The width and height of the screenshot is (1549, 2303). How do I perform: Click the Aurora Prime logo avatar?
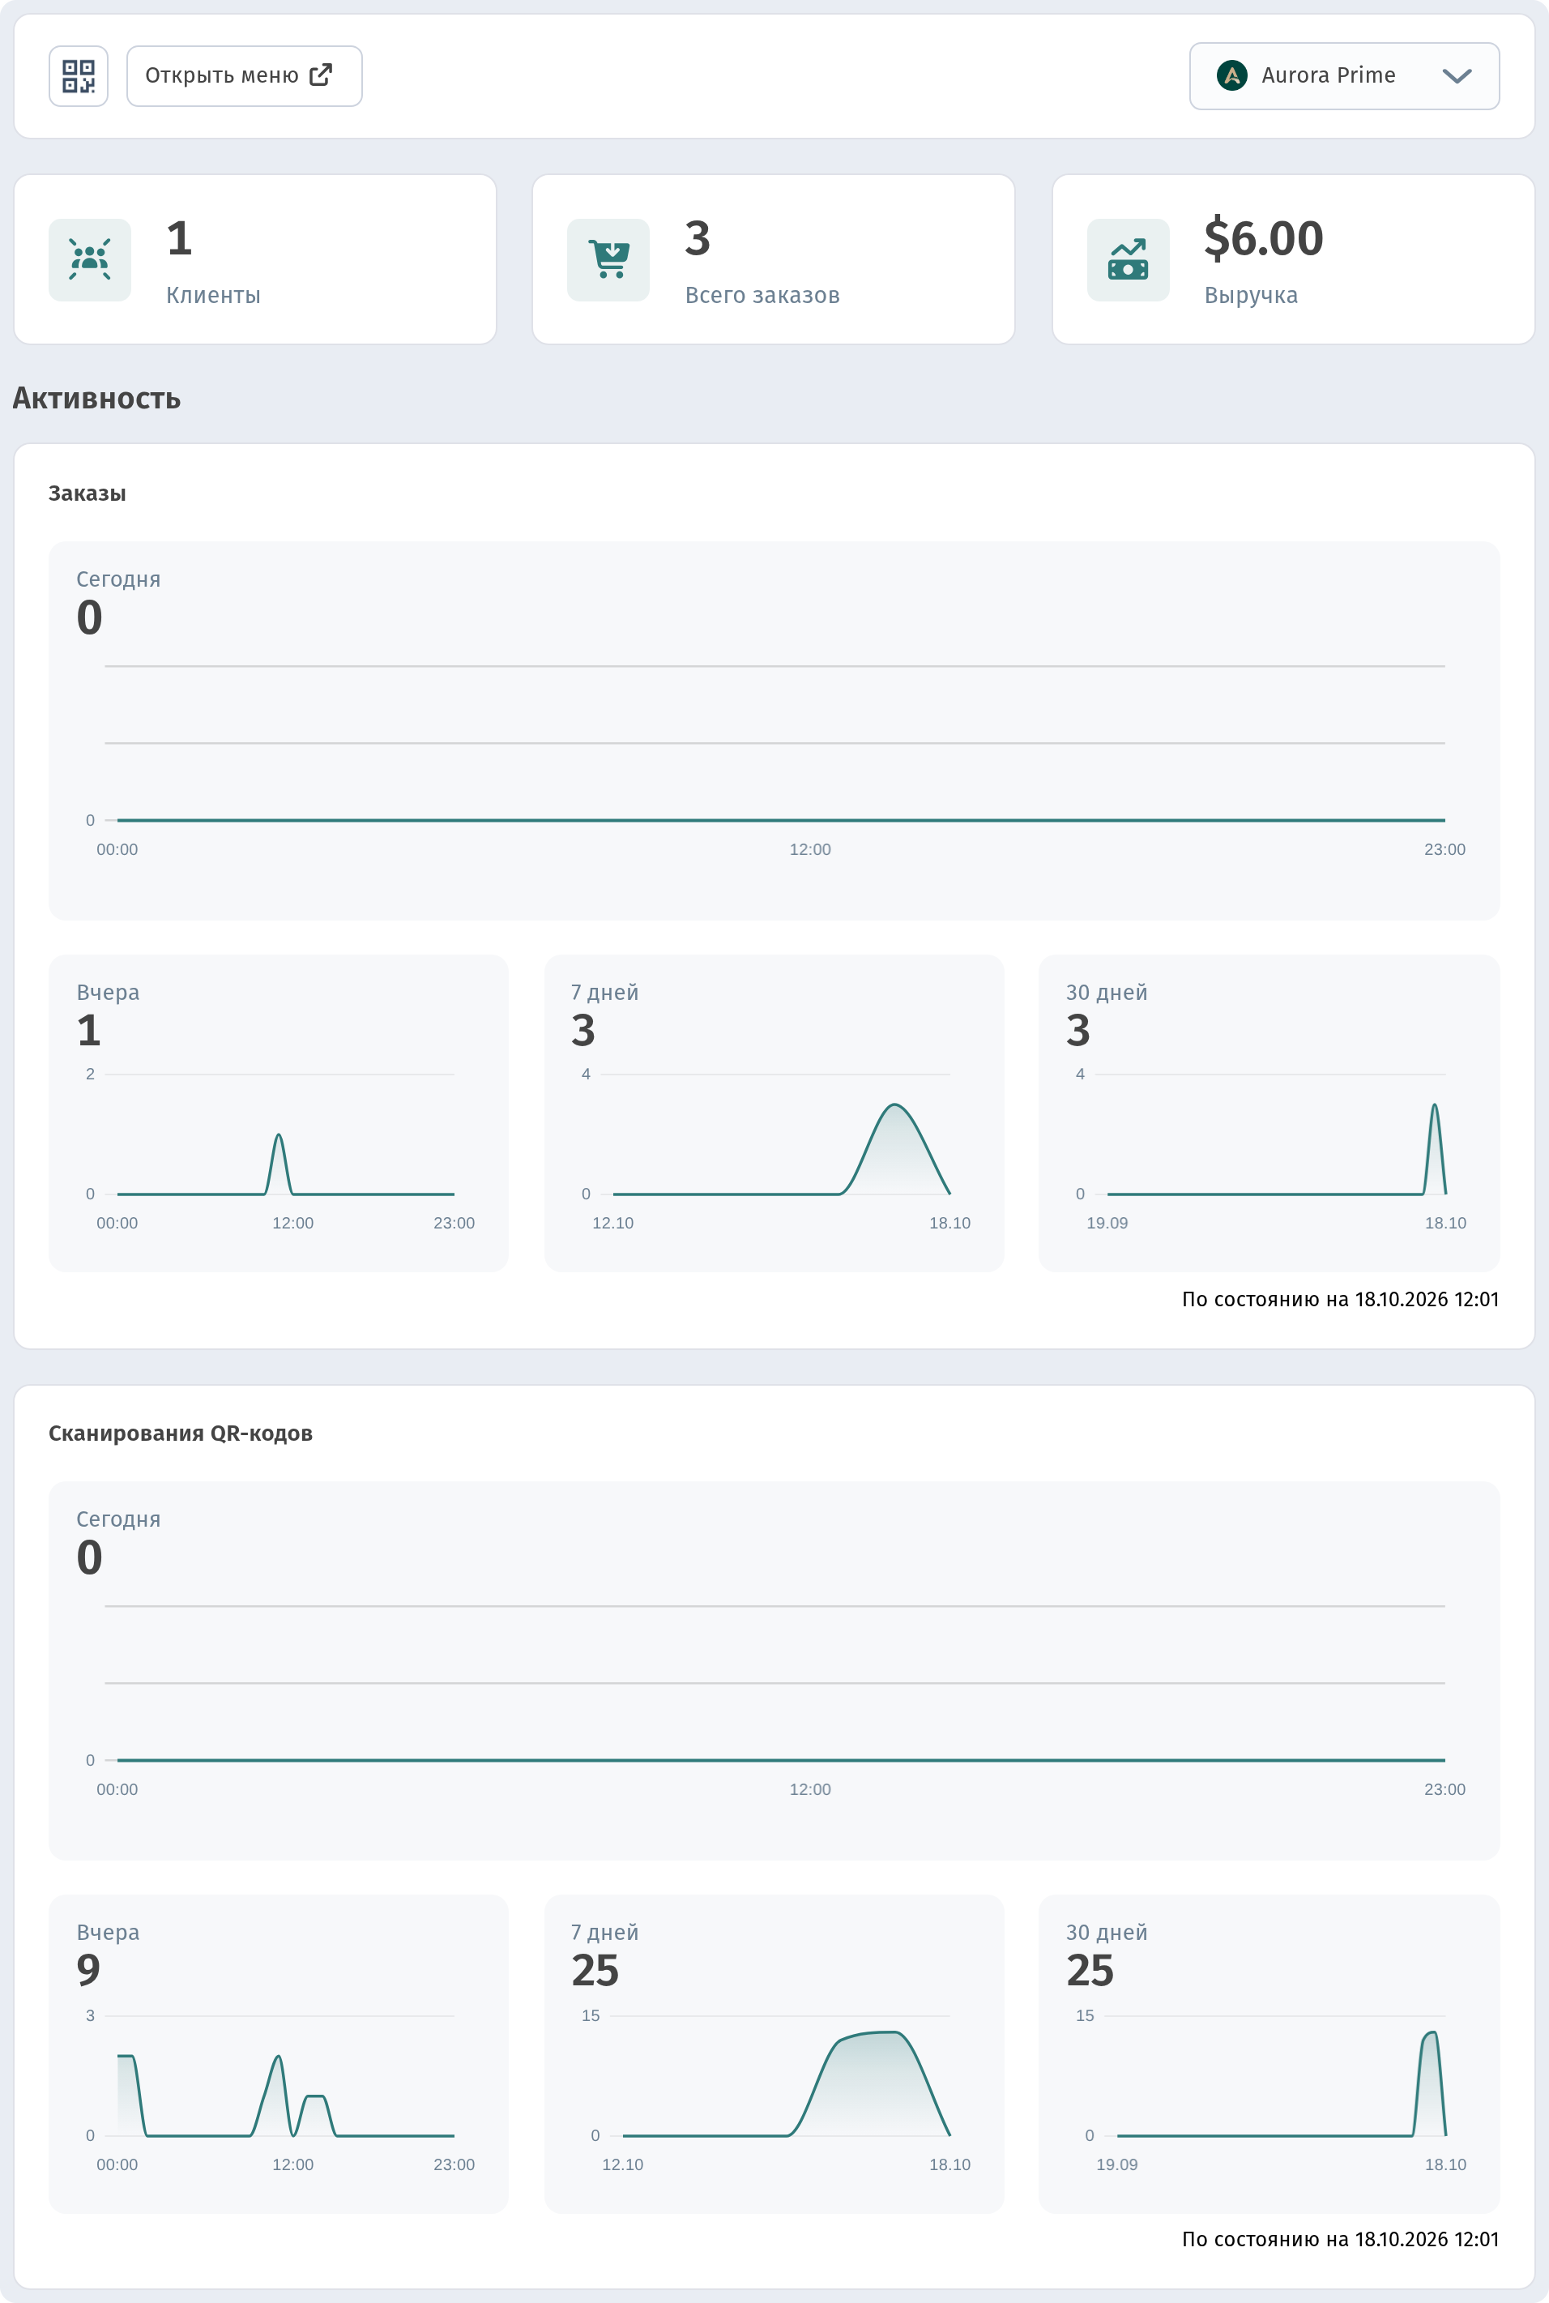(1231, 75)
